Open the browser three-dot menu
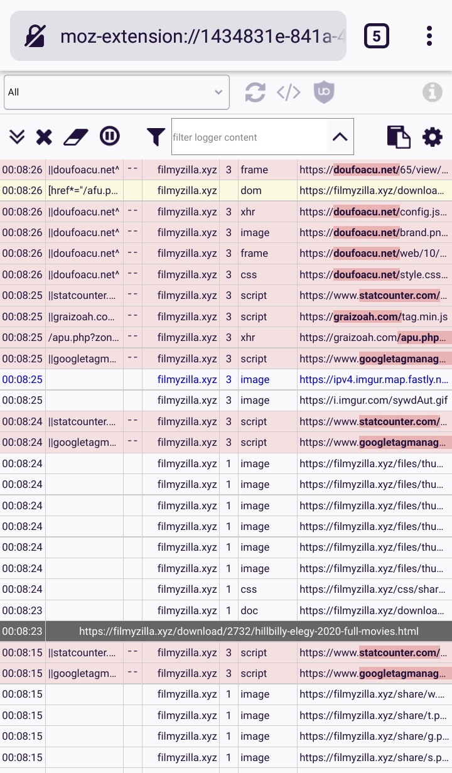The height and width of the screenshot is (773, 452). coord(429,36)
